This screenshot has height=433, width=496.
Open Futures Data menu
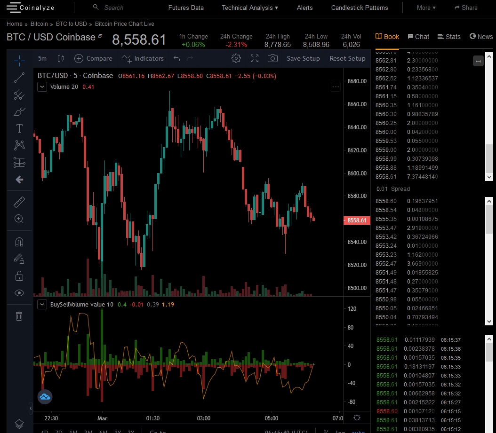coord(186,8)
